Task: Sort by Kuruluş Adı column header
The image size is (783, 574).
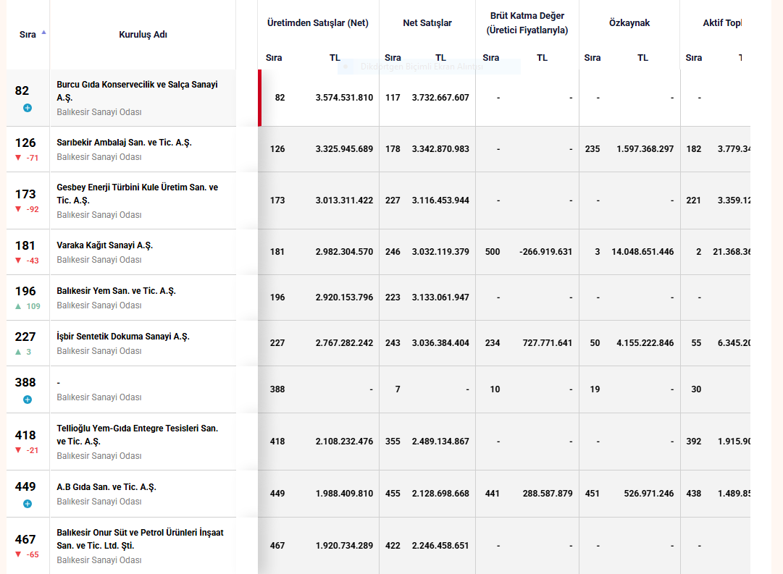Action: click(x=143, y=35)
